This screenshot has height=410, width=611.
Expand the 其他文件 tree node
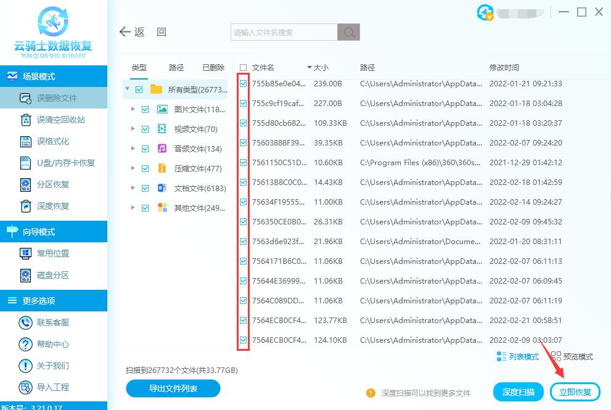133,208
